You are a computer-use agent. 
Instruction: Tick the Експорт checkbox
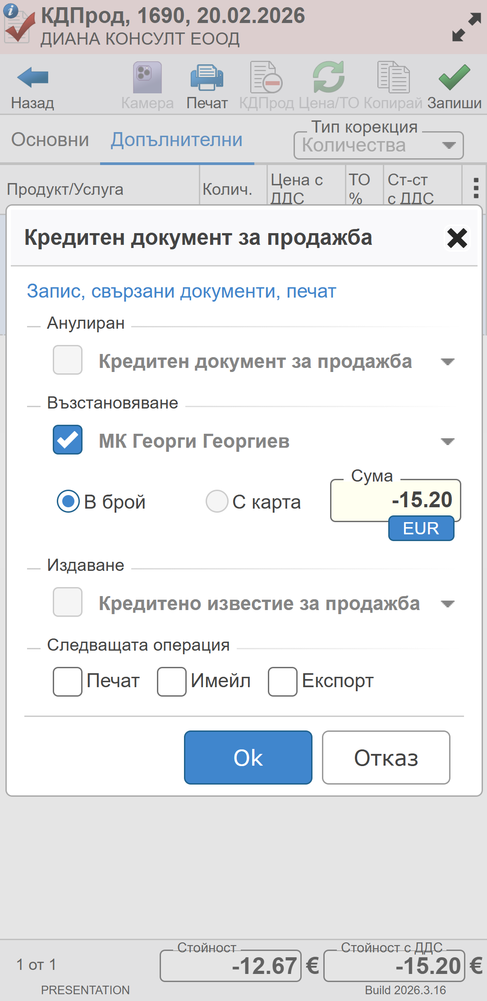pyautogui.click(x=283, y=681)
